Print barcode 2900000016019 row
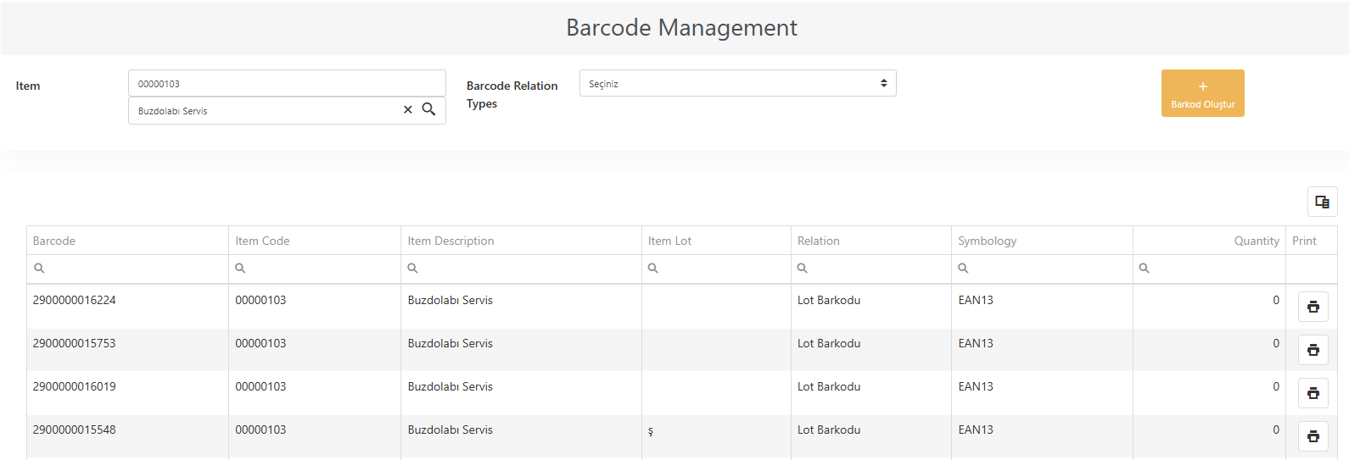The height and width of the screenshot is (460, 1349). click(x=1313, y=393)
